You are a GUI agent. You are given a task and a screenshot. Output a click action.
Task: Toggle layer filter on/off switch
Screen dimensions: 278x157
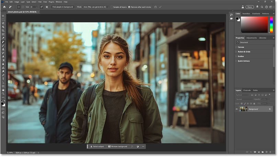click(x=270, y=95)
